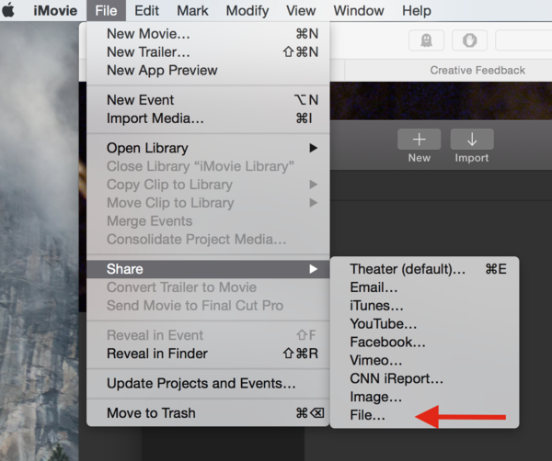This screenshot has height=461, width=552.
Task: Select New Event menu item
Action: (x=208, y=100)
